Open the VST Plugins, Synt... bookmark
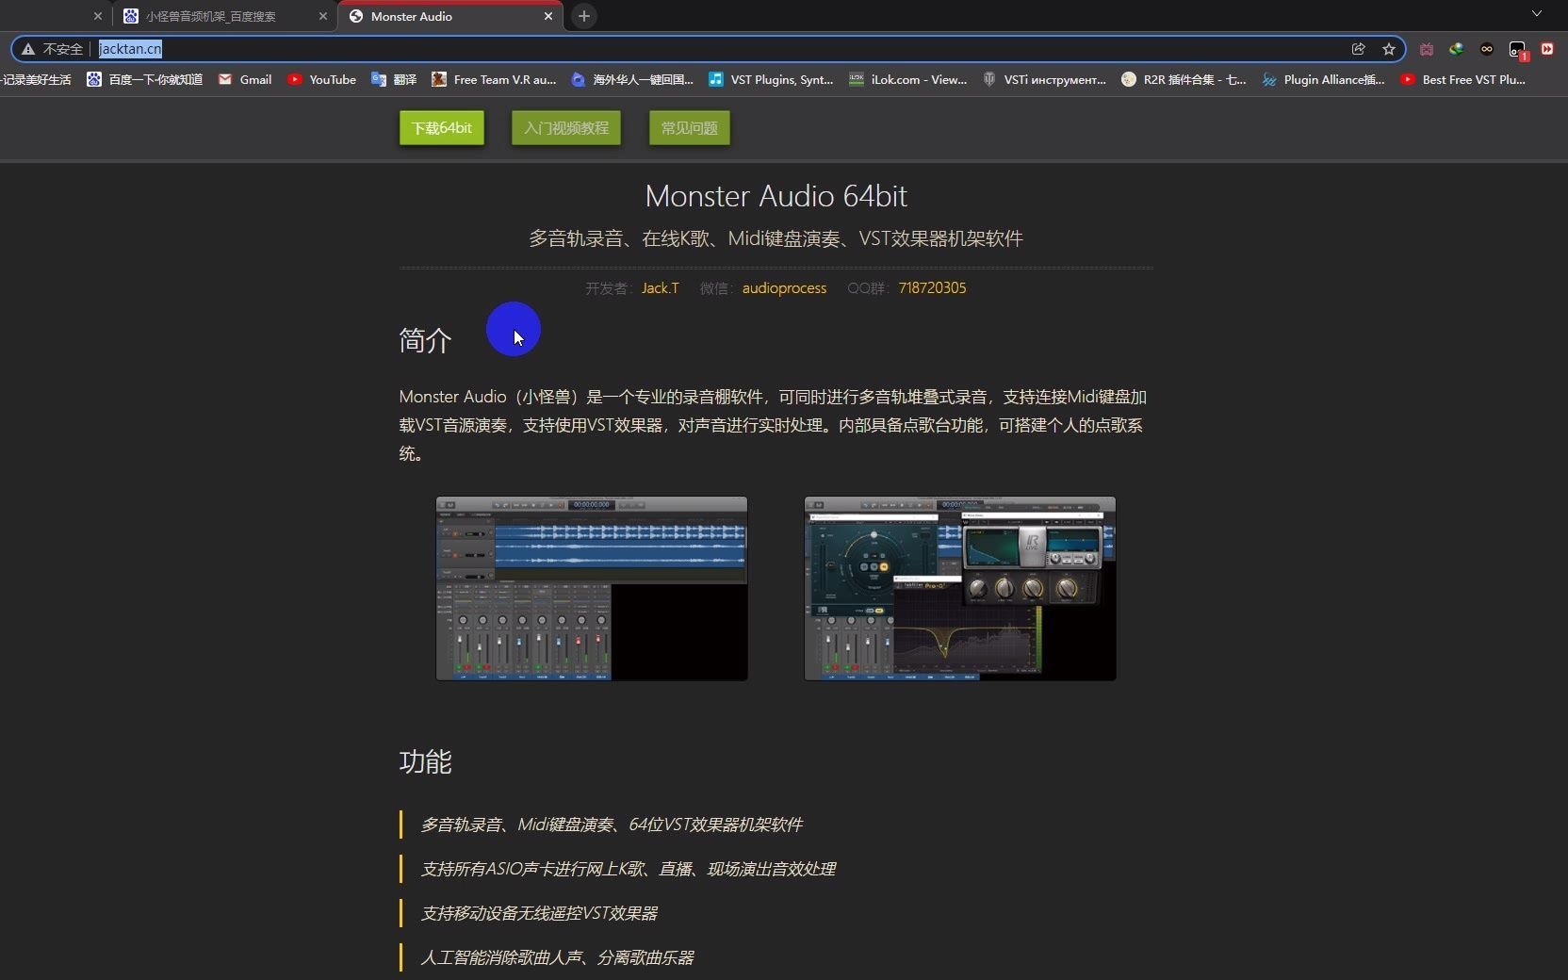 771,80
